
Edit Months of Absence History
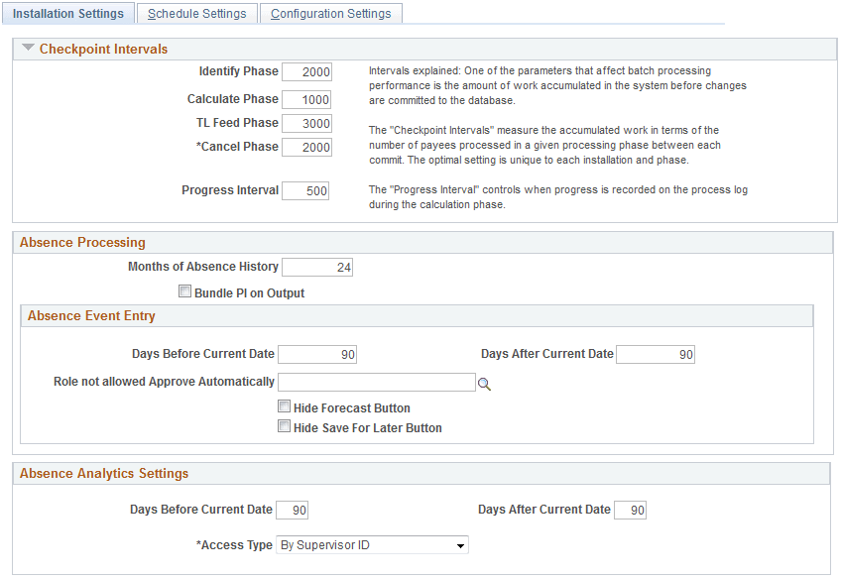(316, 266)
